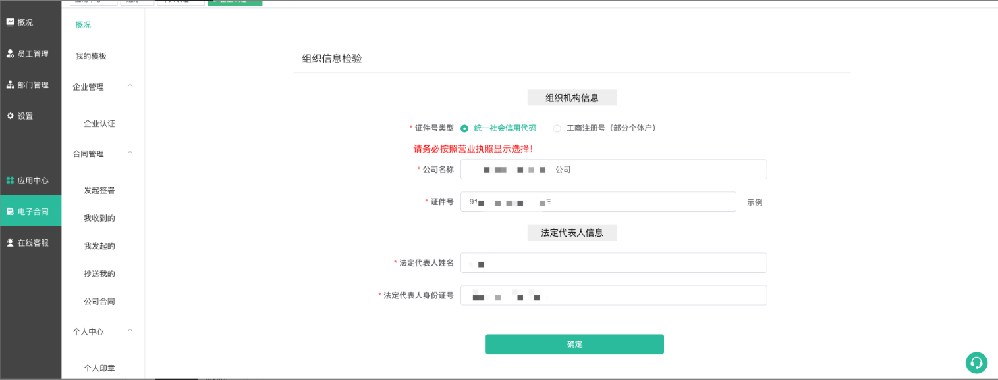
Task: Open 设置 via the gear icon
Action: (x=10, y=116)
